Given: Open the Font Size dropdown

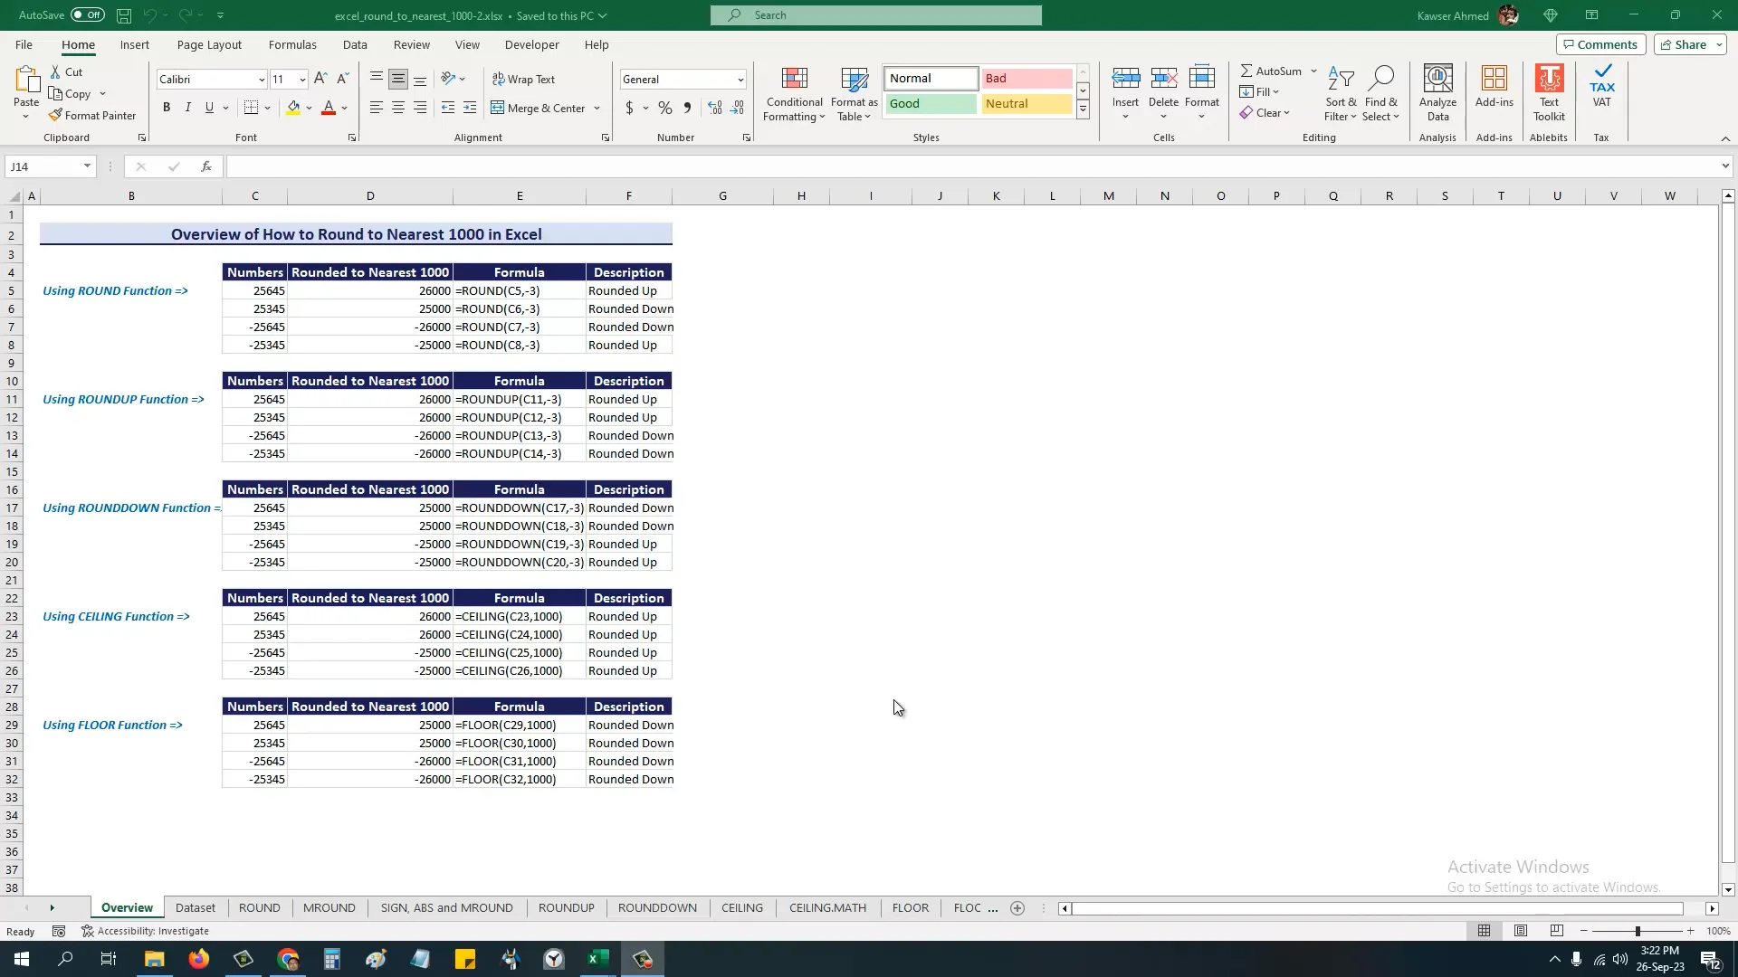Looking at the screenshot, I should pyautogui.click(x=304, y=79).
